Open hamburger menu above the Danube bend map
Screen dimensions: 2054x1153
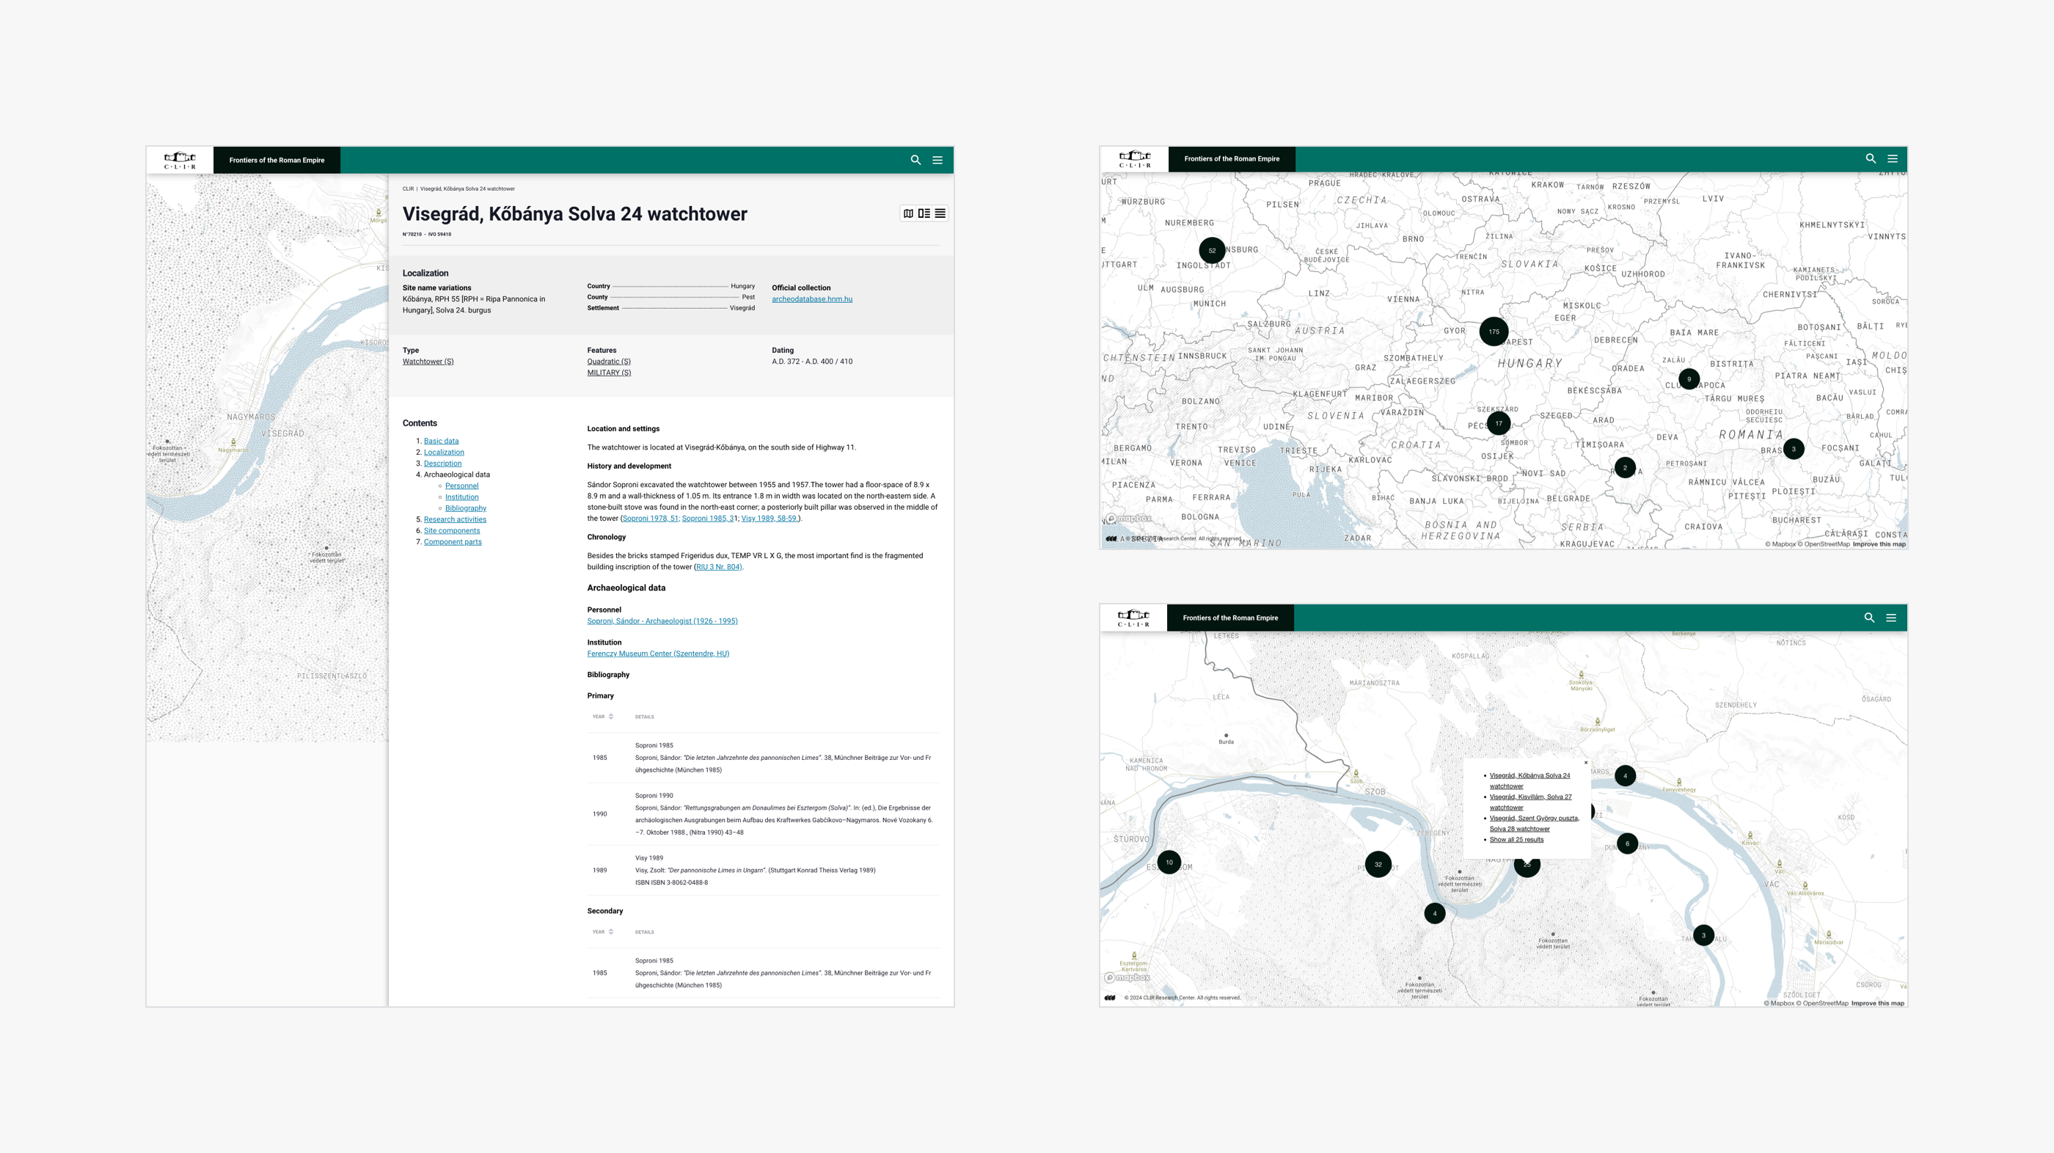pos(1890,618)
